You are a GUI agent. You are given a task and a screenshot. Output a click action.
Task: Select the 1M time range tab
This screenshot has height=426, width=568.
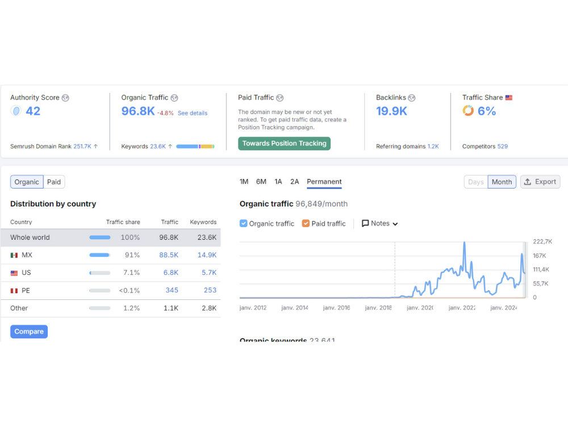point(244,182)
